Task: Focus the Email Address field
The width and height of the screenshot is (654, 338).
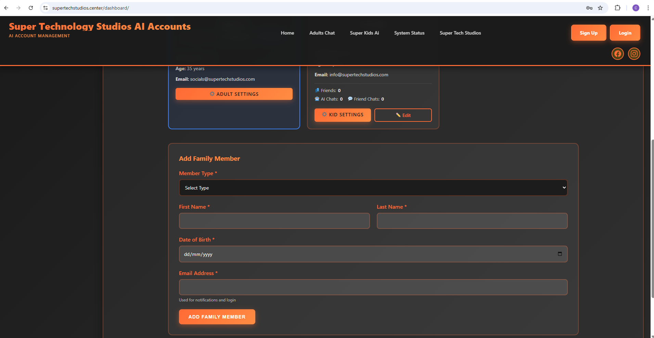Action: (x=373, y=287)
